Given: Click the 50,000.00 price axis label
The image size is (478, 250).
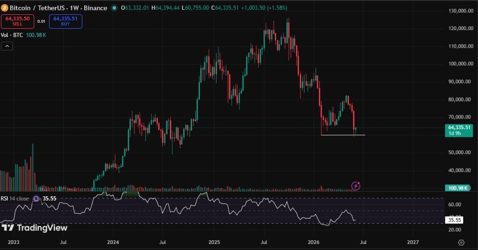Looking at the screenshot, I should (x=460, y=152).
